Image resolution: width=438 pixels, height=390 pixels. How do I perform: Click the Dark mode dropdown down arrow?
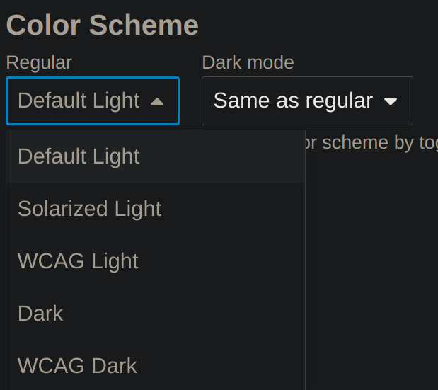(x=390, y=101)
